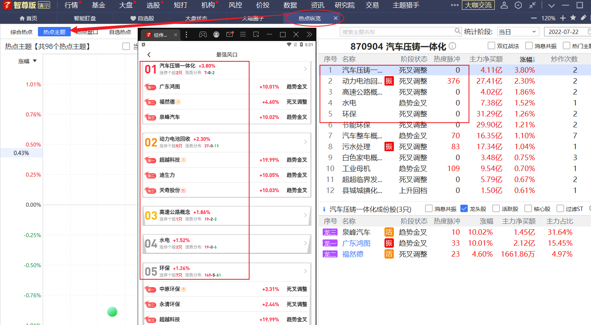Click the 大咖交流 button

tap(478, 5)
